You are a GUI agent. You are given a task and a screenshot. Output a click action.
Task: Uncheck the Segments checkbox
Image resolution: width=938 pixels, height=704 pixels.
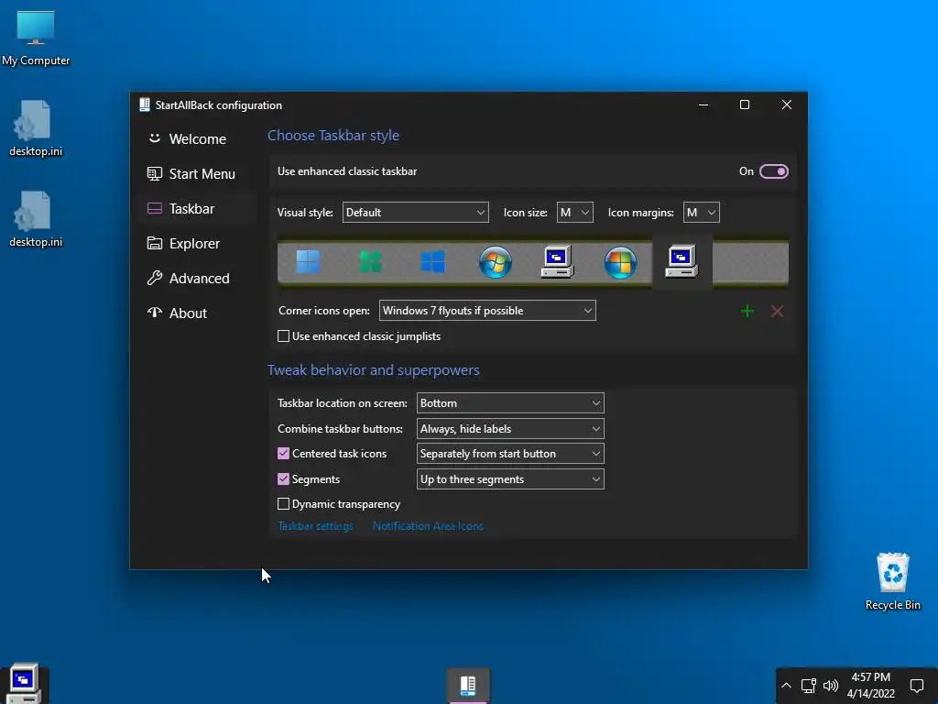284,478
